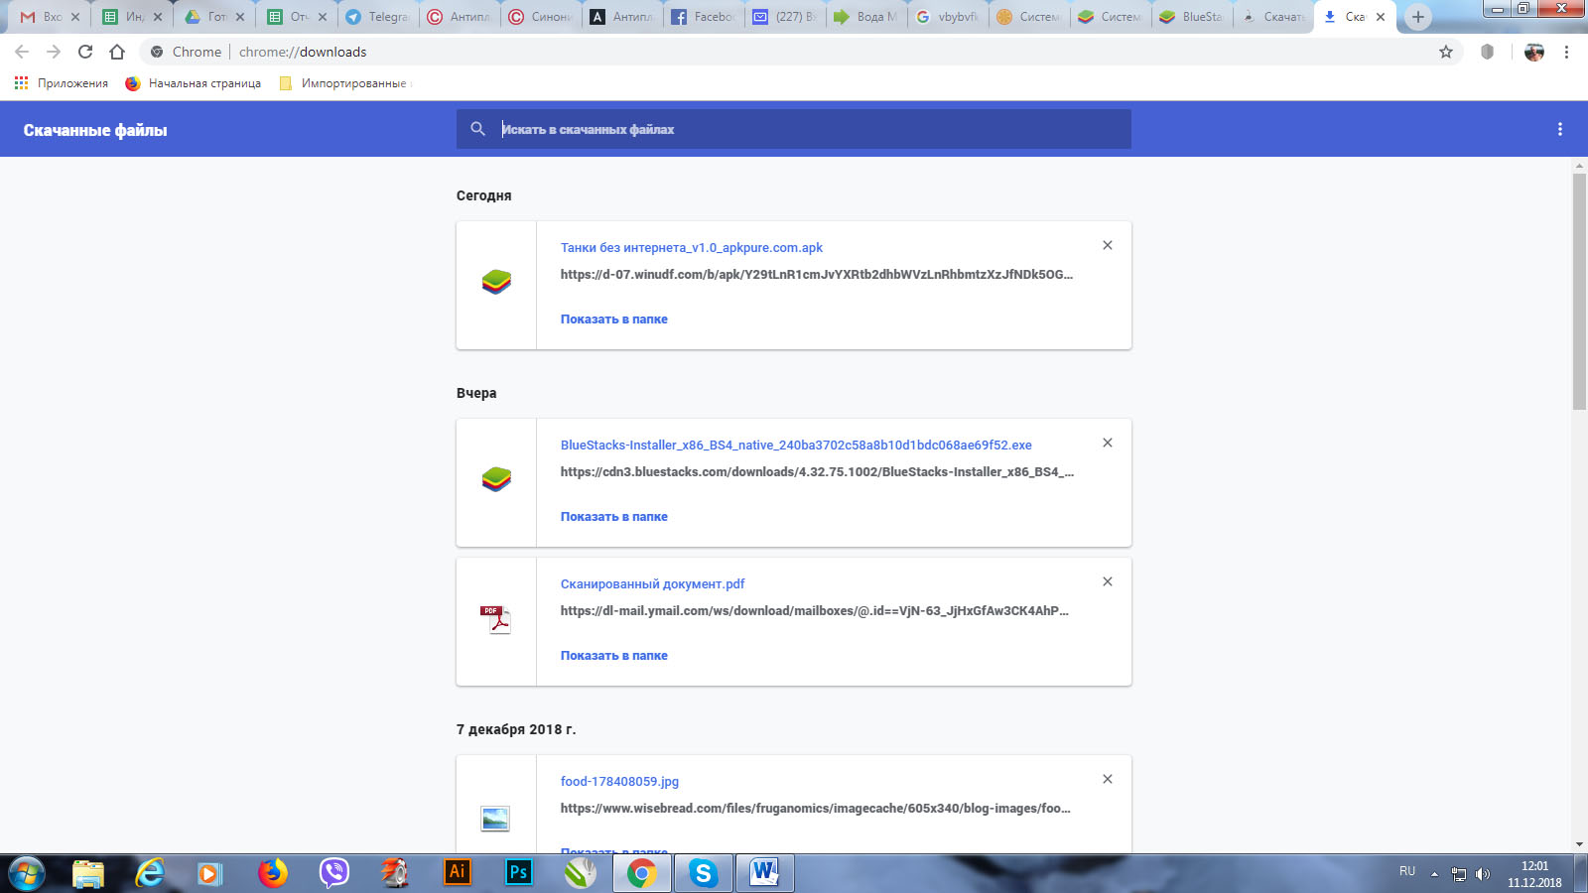Open Chrome's main menu button
The image size is (1588, 893).
(x=1566, y=52)
